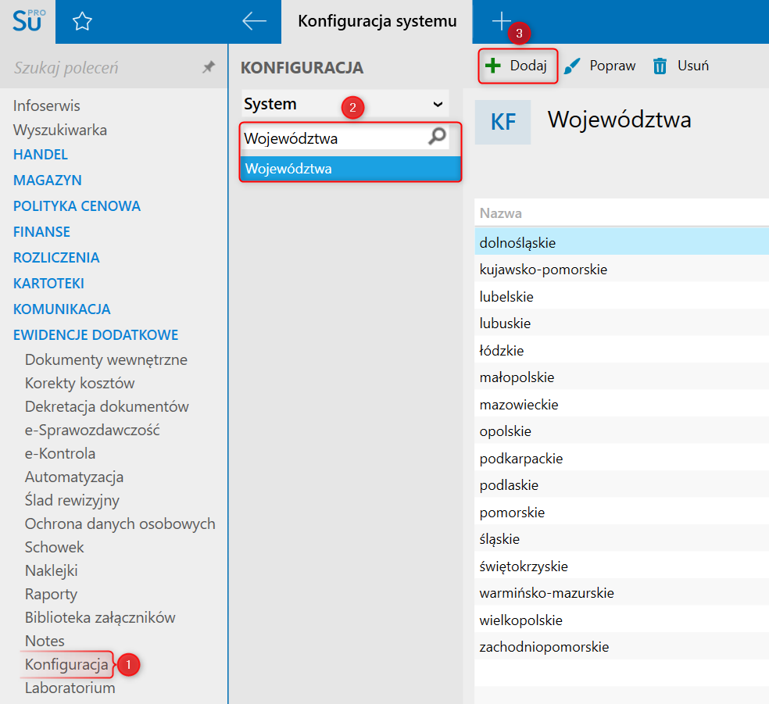Focus the Szukaj poleceń search field
This screenshot has height=704, width=769.
[106, 68]
